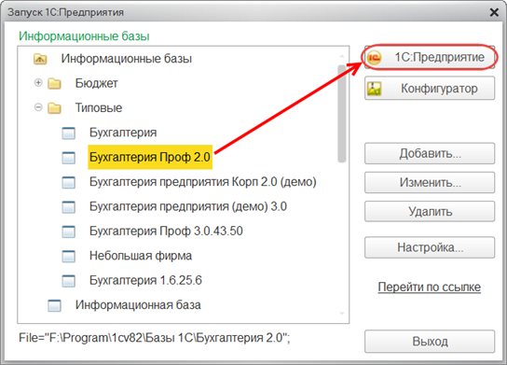Close the Запуск 1С:Предприятия window
Image resolution: width=507 pixels, height=365 pixels.
494,12
